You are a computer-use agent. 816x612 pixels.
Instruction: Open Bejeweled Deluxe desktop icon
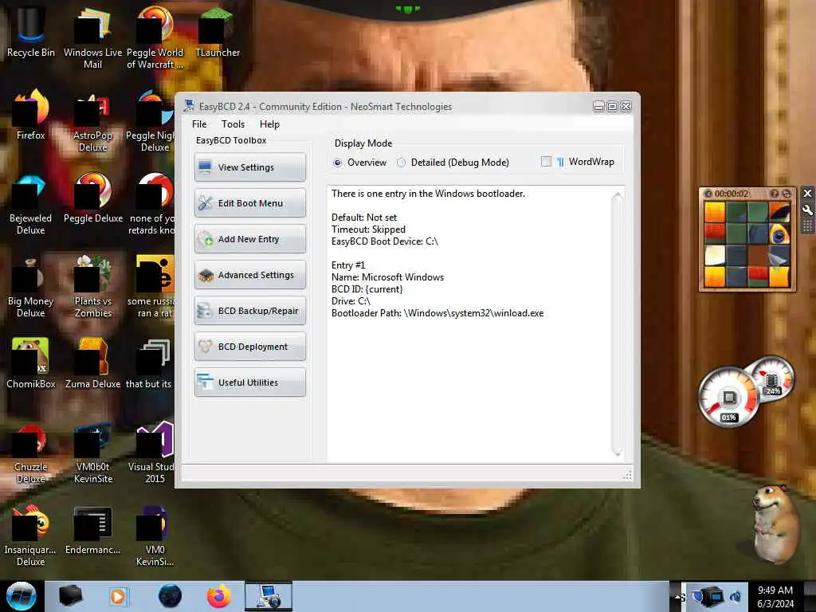click(x=30, y=204)
